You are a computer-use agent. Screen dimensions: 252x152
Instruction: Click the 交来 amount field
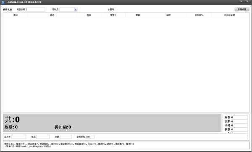239,121
